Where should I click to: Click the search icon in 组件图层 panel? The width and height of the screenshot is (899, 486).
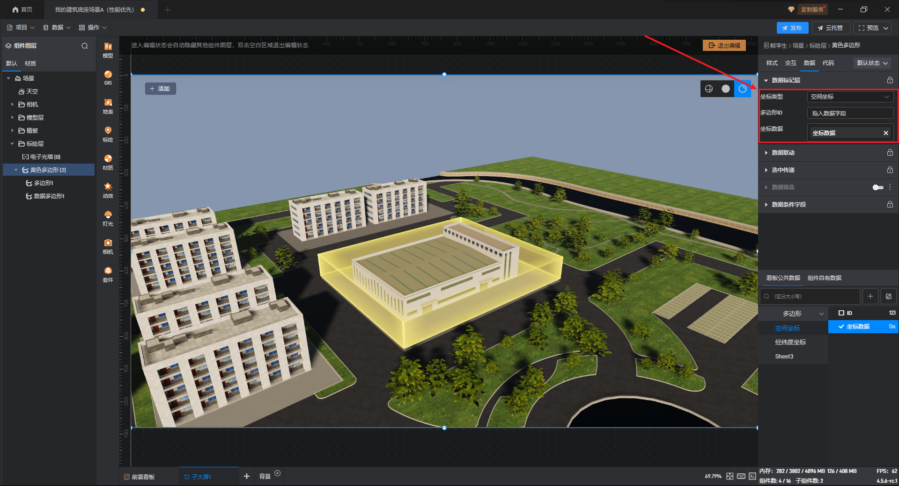pos(85,46)
